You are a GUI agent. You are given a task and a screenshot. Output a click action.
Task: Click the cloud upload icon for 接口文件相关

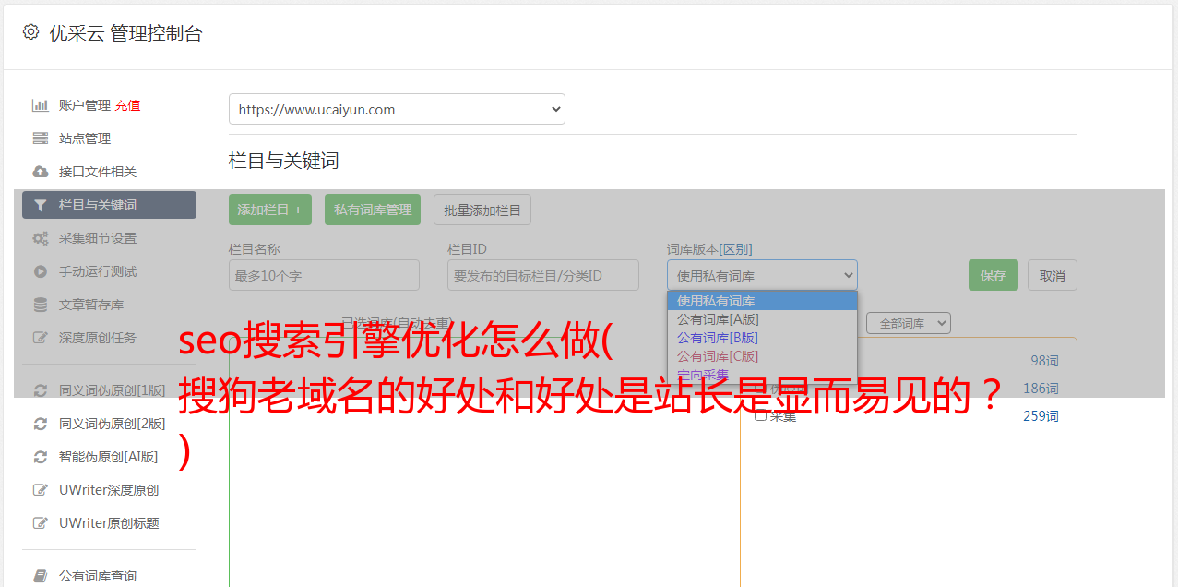40,172
